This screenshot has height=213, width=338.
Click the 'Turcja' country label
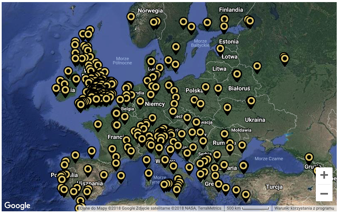click(274, 187)
